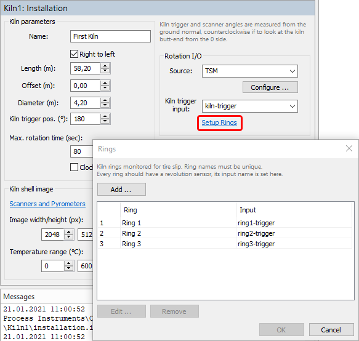The width and height of the screenshot is (359, 341).
Task: Click the image height field showing 512
Action: coord(86,235)
